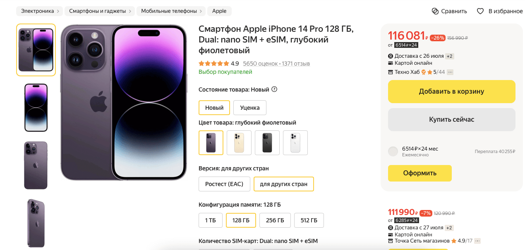The image size is (525, 250).
Task: Click the shop icon next to Техно Хаб
Action: (x=390, y=72)
